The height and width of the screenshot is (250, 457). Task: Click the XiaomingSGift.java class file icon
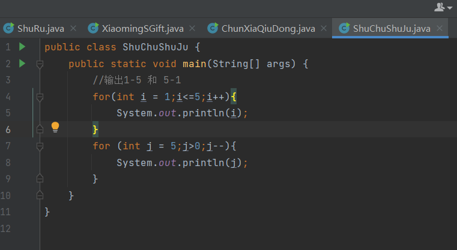point(93,28)
